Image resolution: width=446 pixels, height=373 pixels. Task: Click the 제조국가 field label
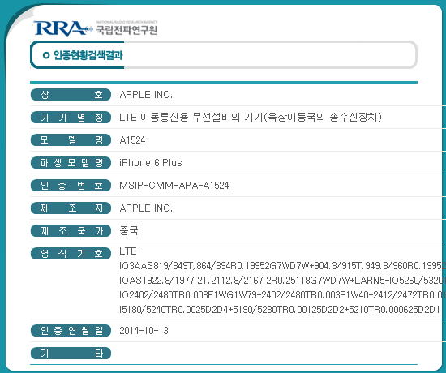[x=71, y=231]
